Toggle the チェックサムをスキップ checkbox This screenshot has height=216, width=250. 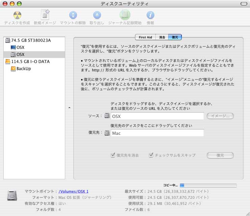pos(151,155)
